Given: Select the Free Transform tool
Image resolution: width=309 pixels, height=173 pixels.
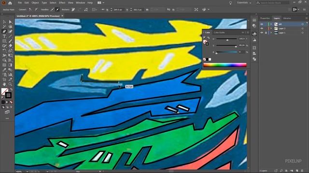Looking at the screenshot, I should 10,56.
